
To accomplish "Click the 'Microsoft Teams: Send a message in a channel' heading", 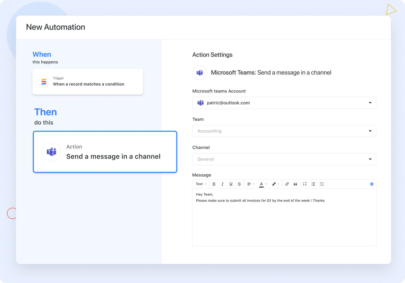I will pyautogui.click(x=271, y=73).
